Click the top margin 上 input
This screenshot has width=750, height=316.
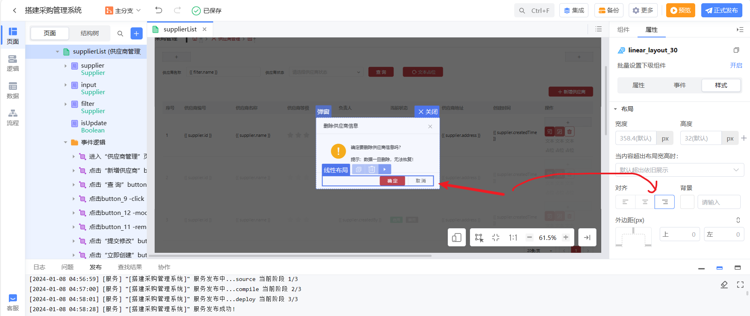coord(680,234)
